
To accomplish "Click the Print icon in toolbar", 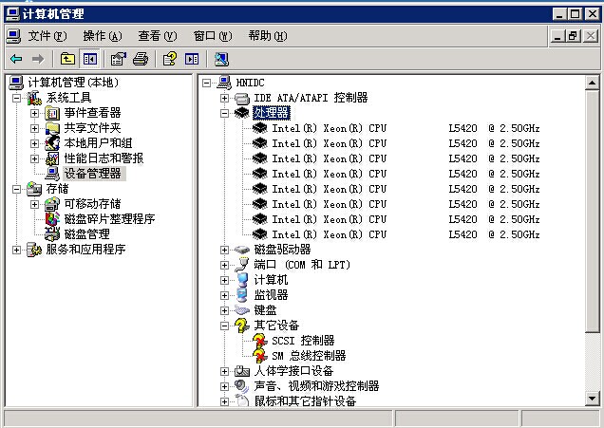I will [x=141, y=59].
